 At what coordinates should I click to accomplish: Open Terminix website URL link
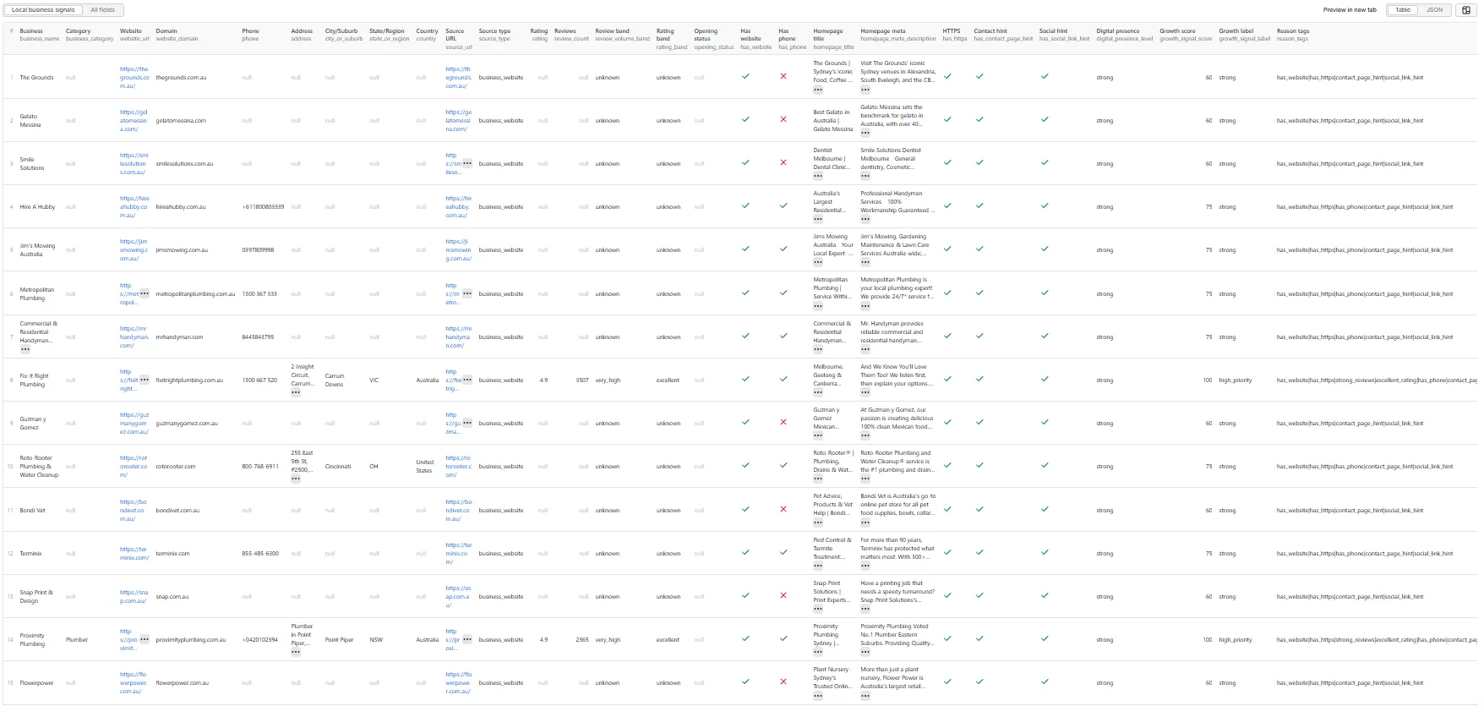(x=134, y=553)
